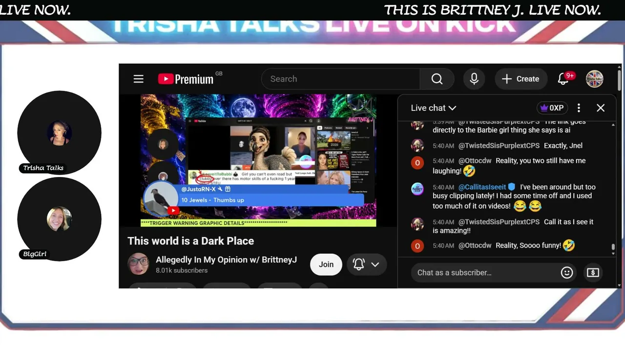Open the YouTube hamburger guide menu
Viewport: 625px width, 352px height.
(x=139, y=79)
